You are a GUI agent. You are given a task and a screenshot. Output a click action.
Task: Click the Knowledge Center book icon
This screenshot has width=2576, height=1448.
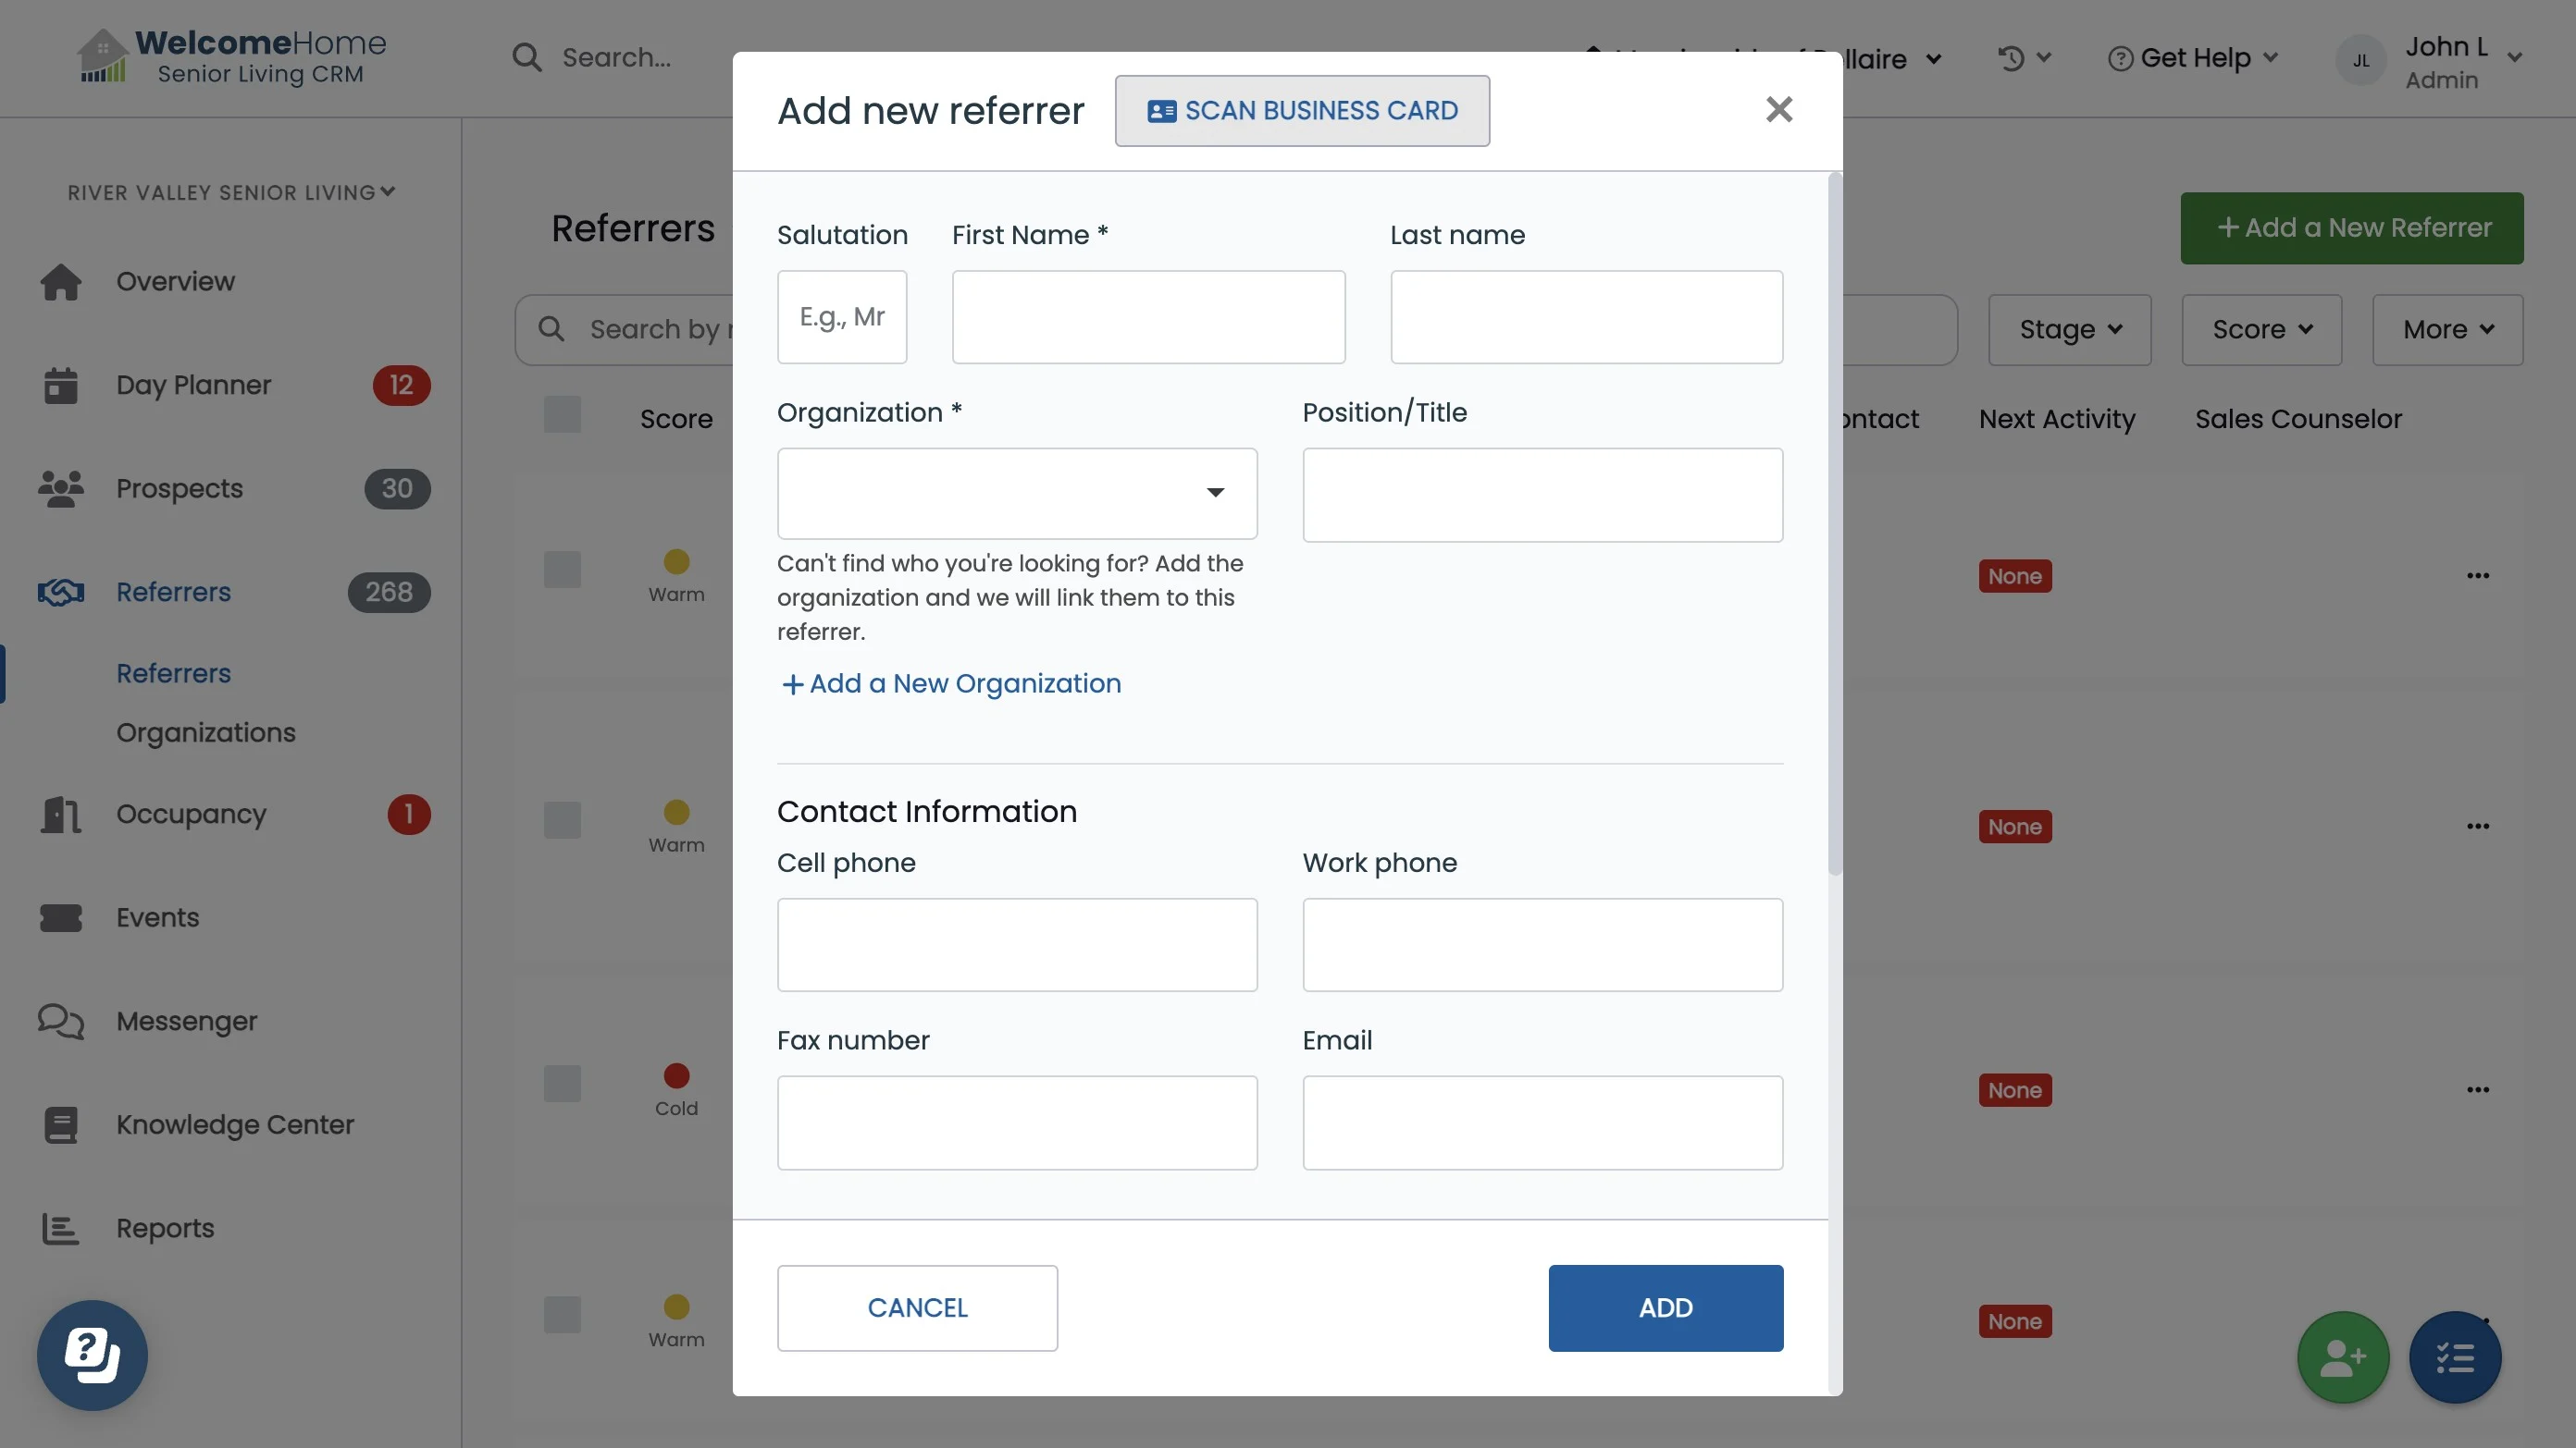point(61,1124)
